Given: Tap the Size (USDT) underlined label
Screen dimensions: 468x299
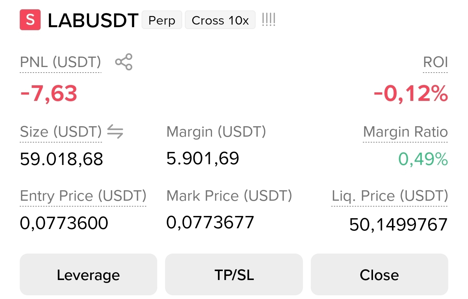Looking at the screenshot, I should click(x=61, y=132).
